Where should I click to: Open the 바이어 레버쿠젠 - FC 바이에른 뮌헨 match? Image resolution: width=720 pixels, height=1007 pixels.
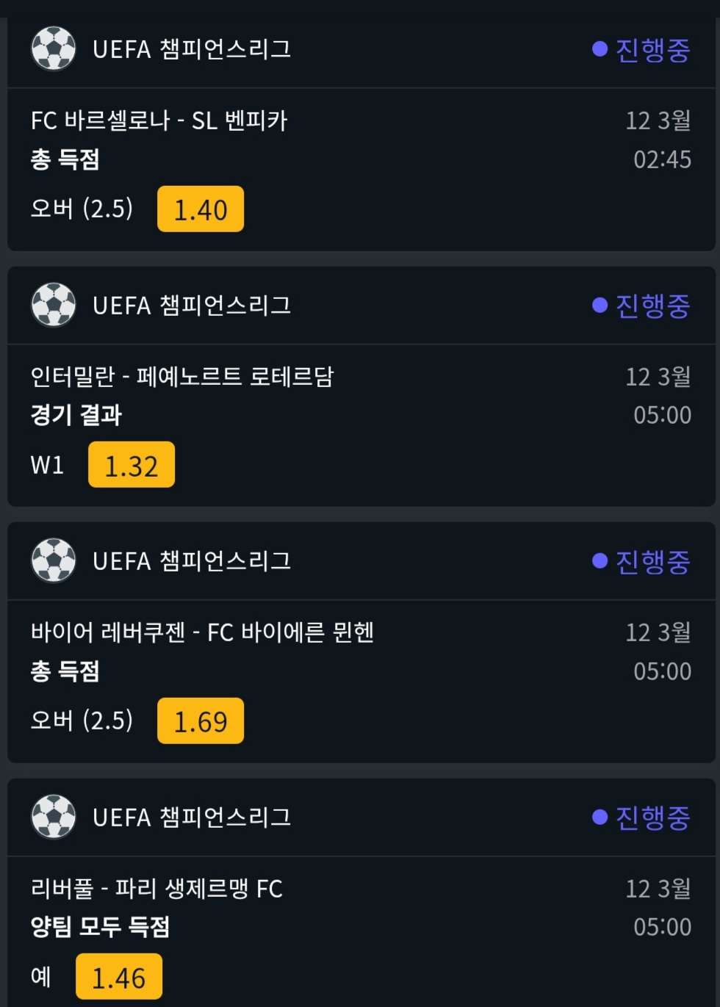(203, 632)
